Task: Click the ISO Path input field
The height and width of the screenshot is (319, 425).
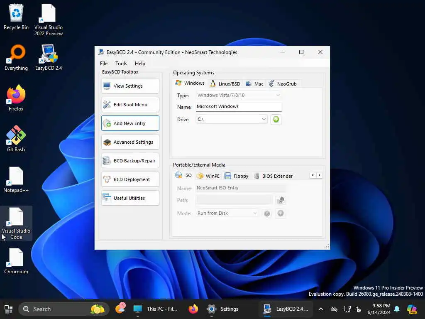Action: coord(234,200)
